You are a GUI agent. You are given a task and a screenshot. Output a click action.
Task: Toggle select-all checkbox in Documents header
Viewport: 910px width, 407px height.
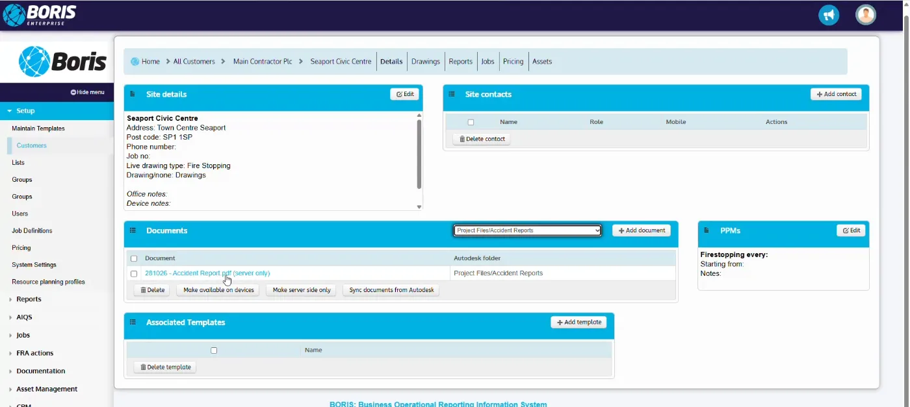coord(134,258)
